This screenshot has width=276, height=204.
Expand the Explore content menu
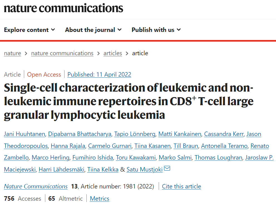29,30
